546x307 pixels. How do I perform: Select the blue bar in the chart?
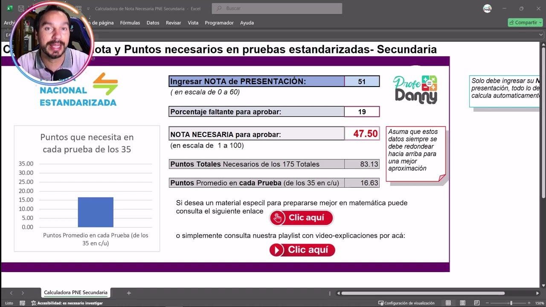96,212
